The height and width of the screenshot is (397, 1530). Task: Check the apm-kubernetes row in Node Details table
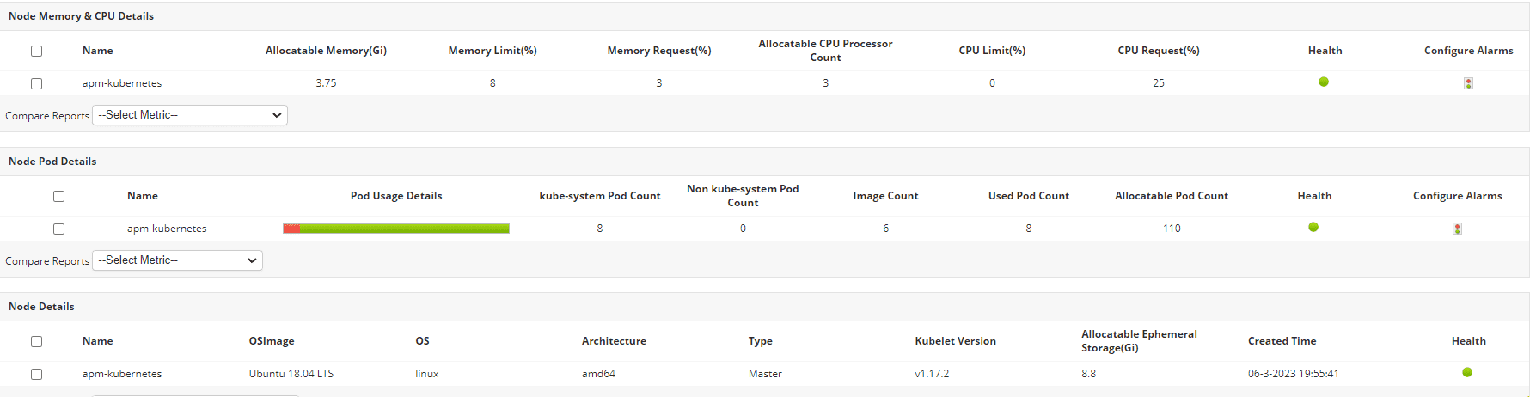point(36,374)
